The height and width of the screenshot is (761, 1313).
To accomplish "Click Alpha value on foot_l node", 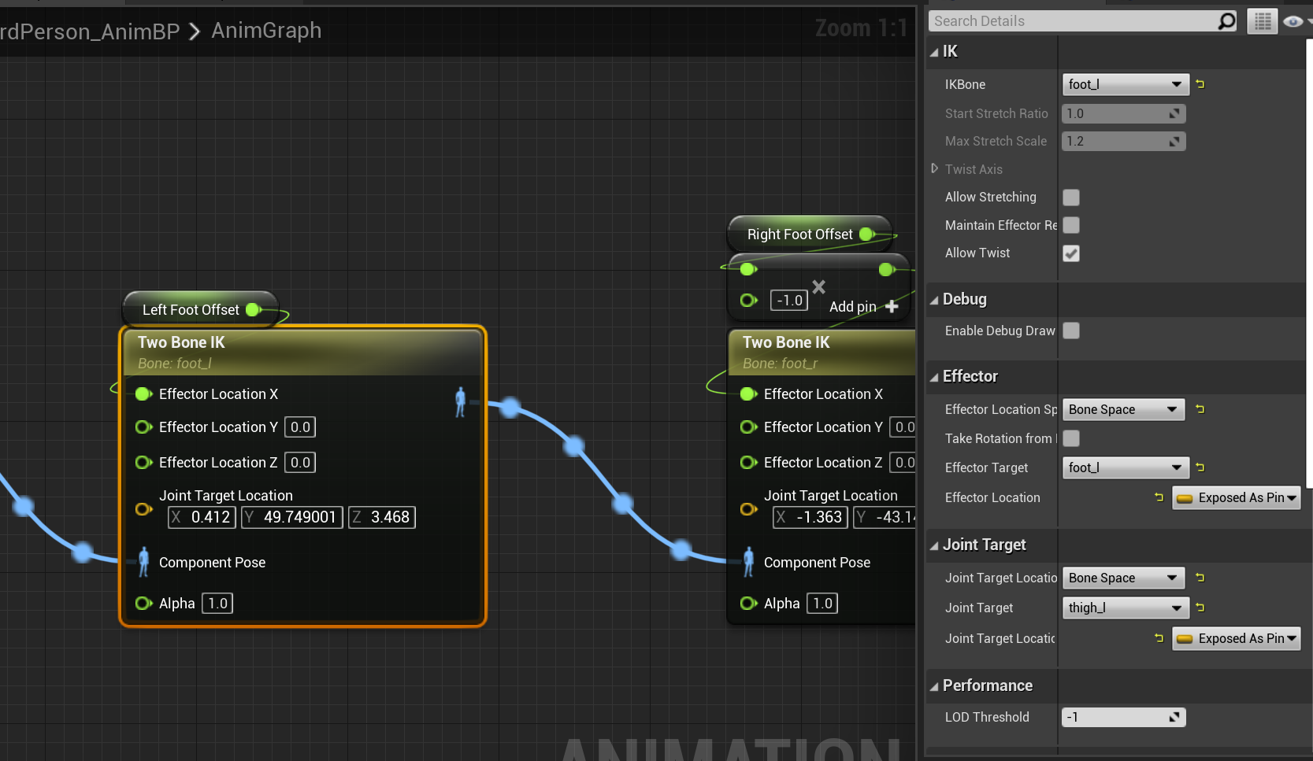I will click(x=217, y=603).
